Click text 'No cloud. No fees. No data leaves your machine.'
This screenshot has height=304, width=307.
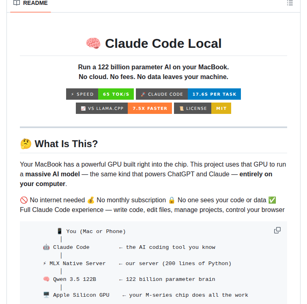point(153,77)
